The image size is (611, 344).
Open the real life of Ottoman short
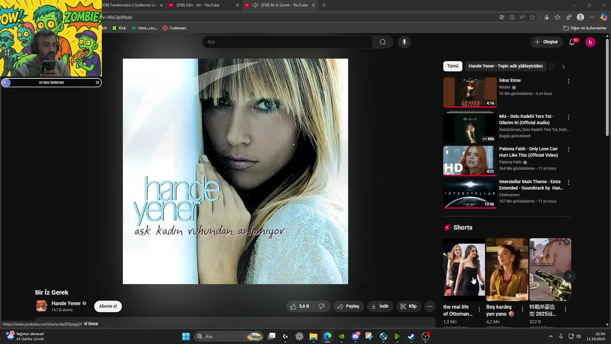pos(464,269)
